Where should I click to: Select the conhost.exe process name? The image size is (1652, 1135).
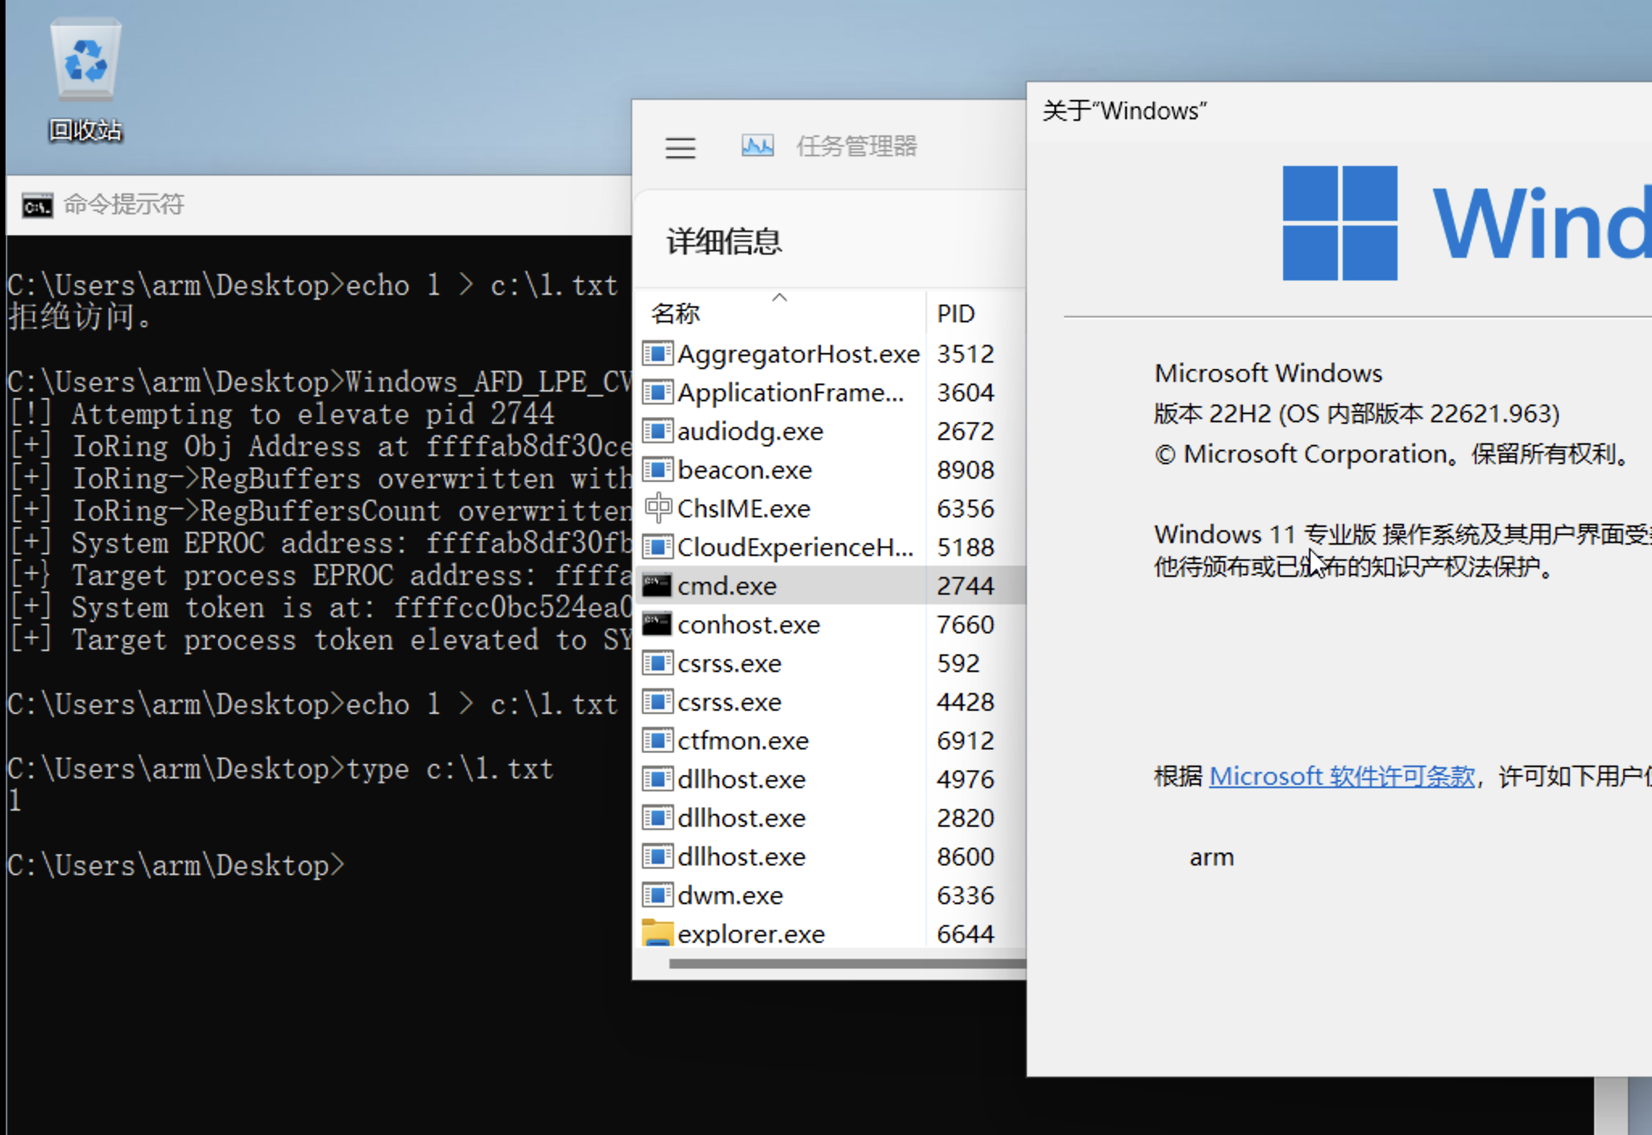tap(749, 624)
